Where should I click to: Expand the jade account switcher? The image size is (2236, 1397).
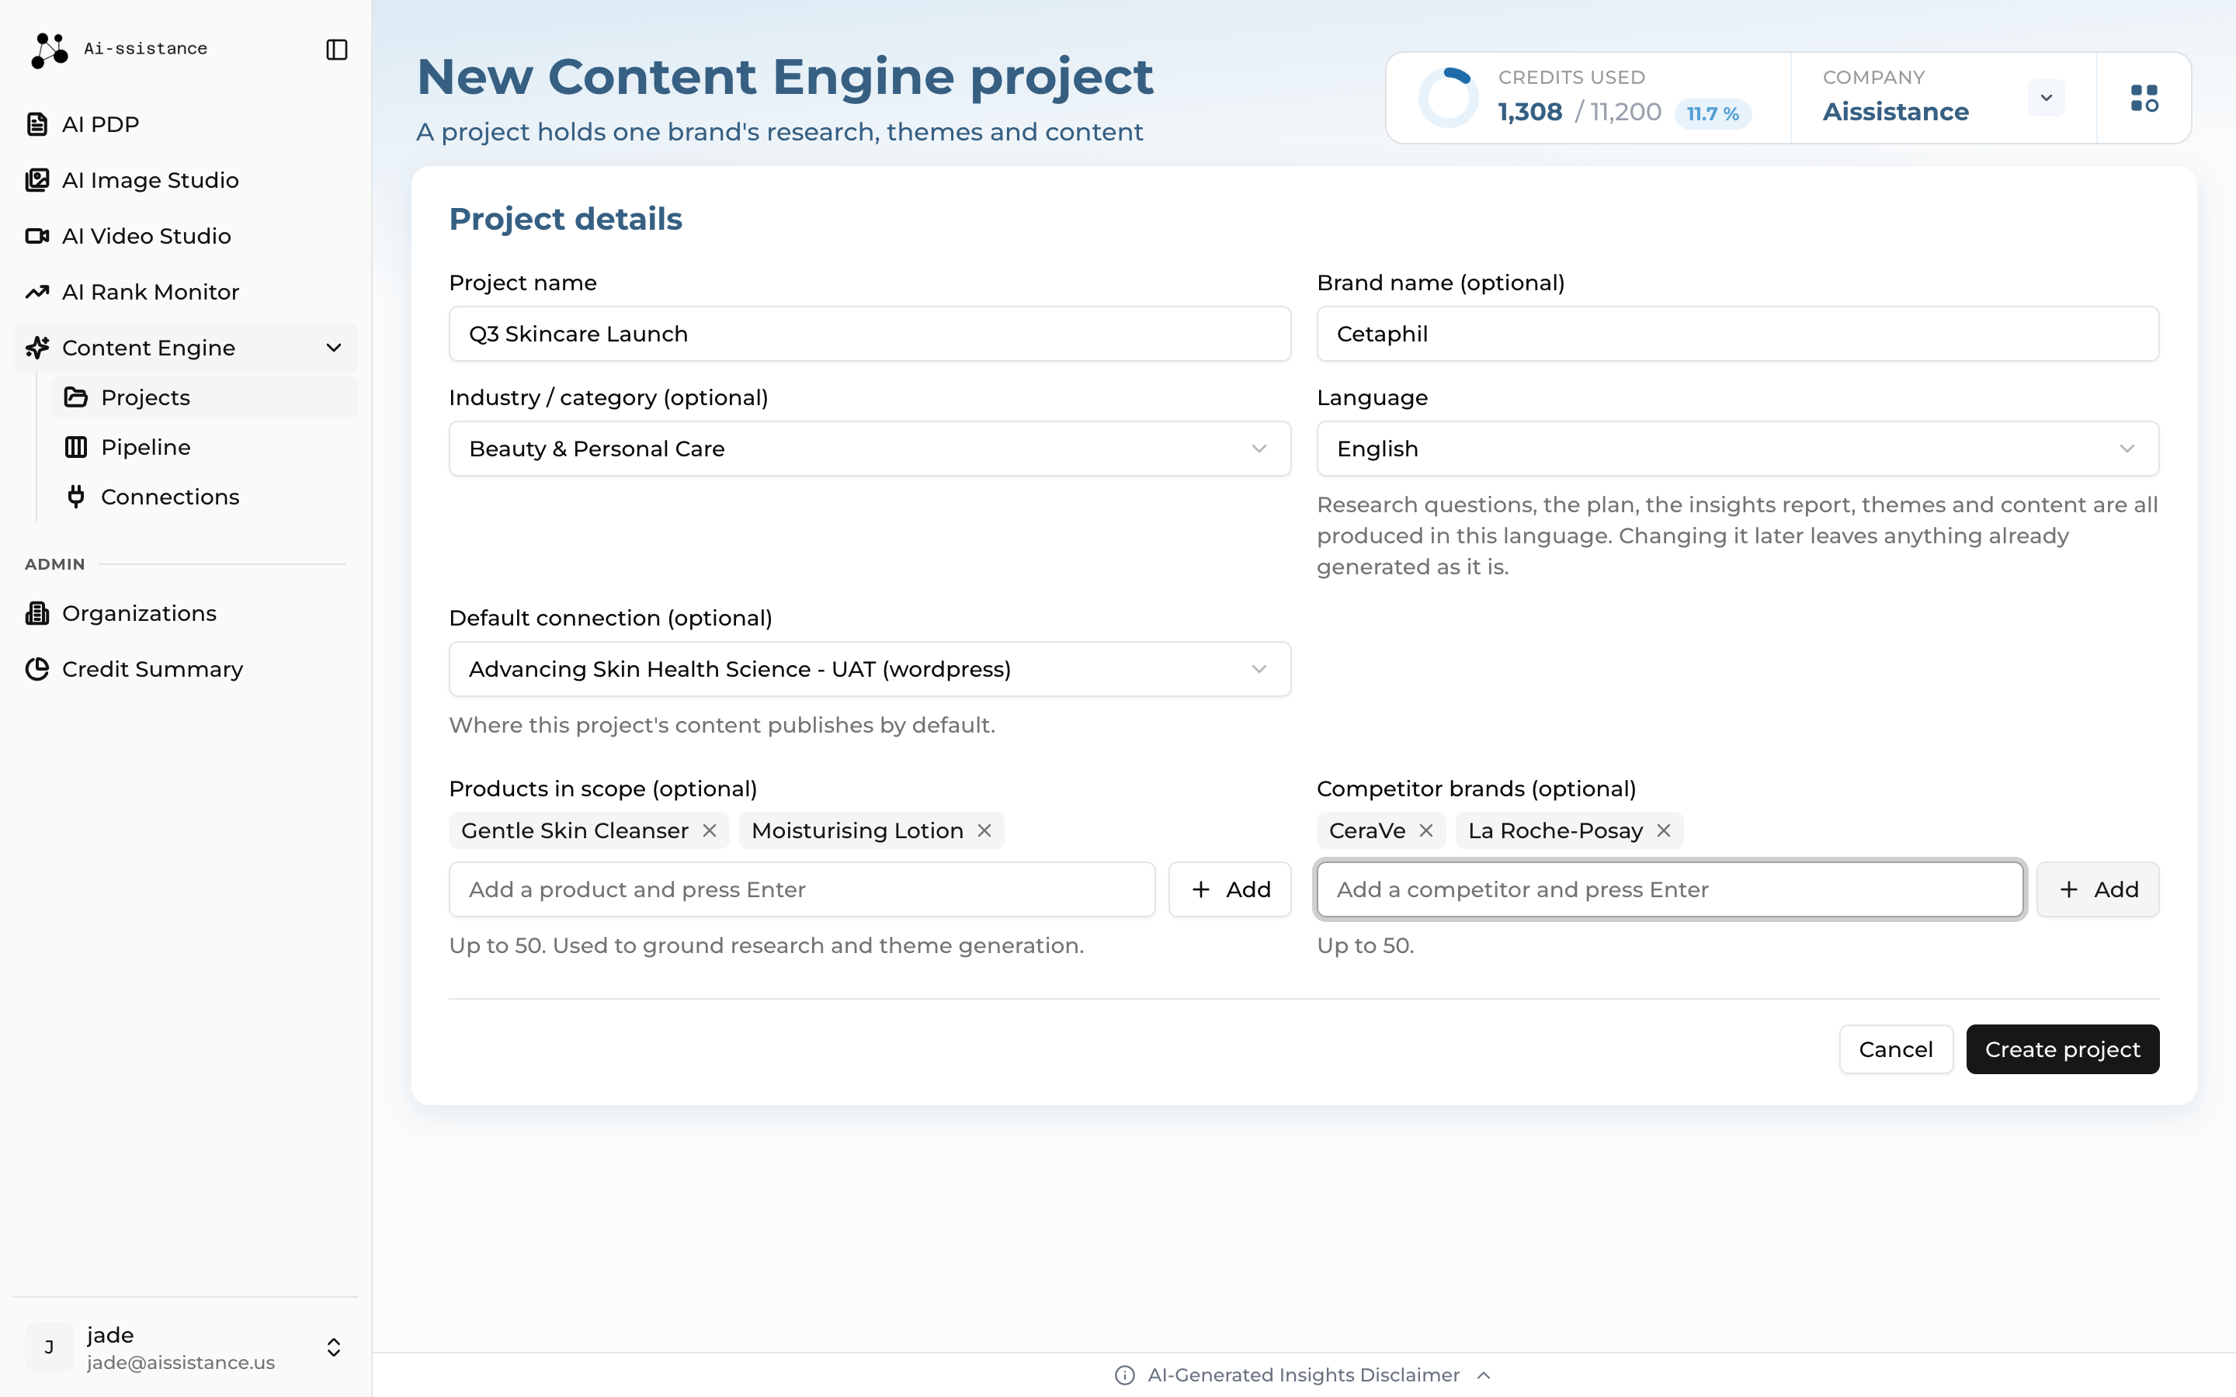334,1347
